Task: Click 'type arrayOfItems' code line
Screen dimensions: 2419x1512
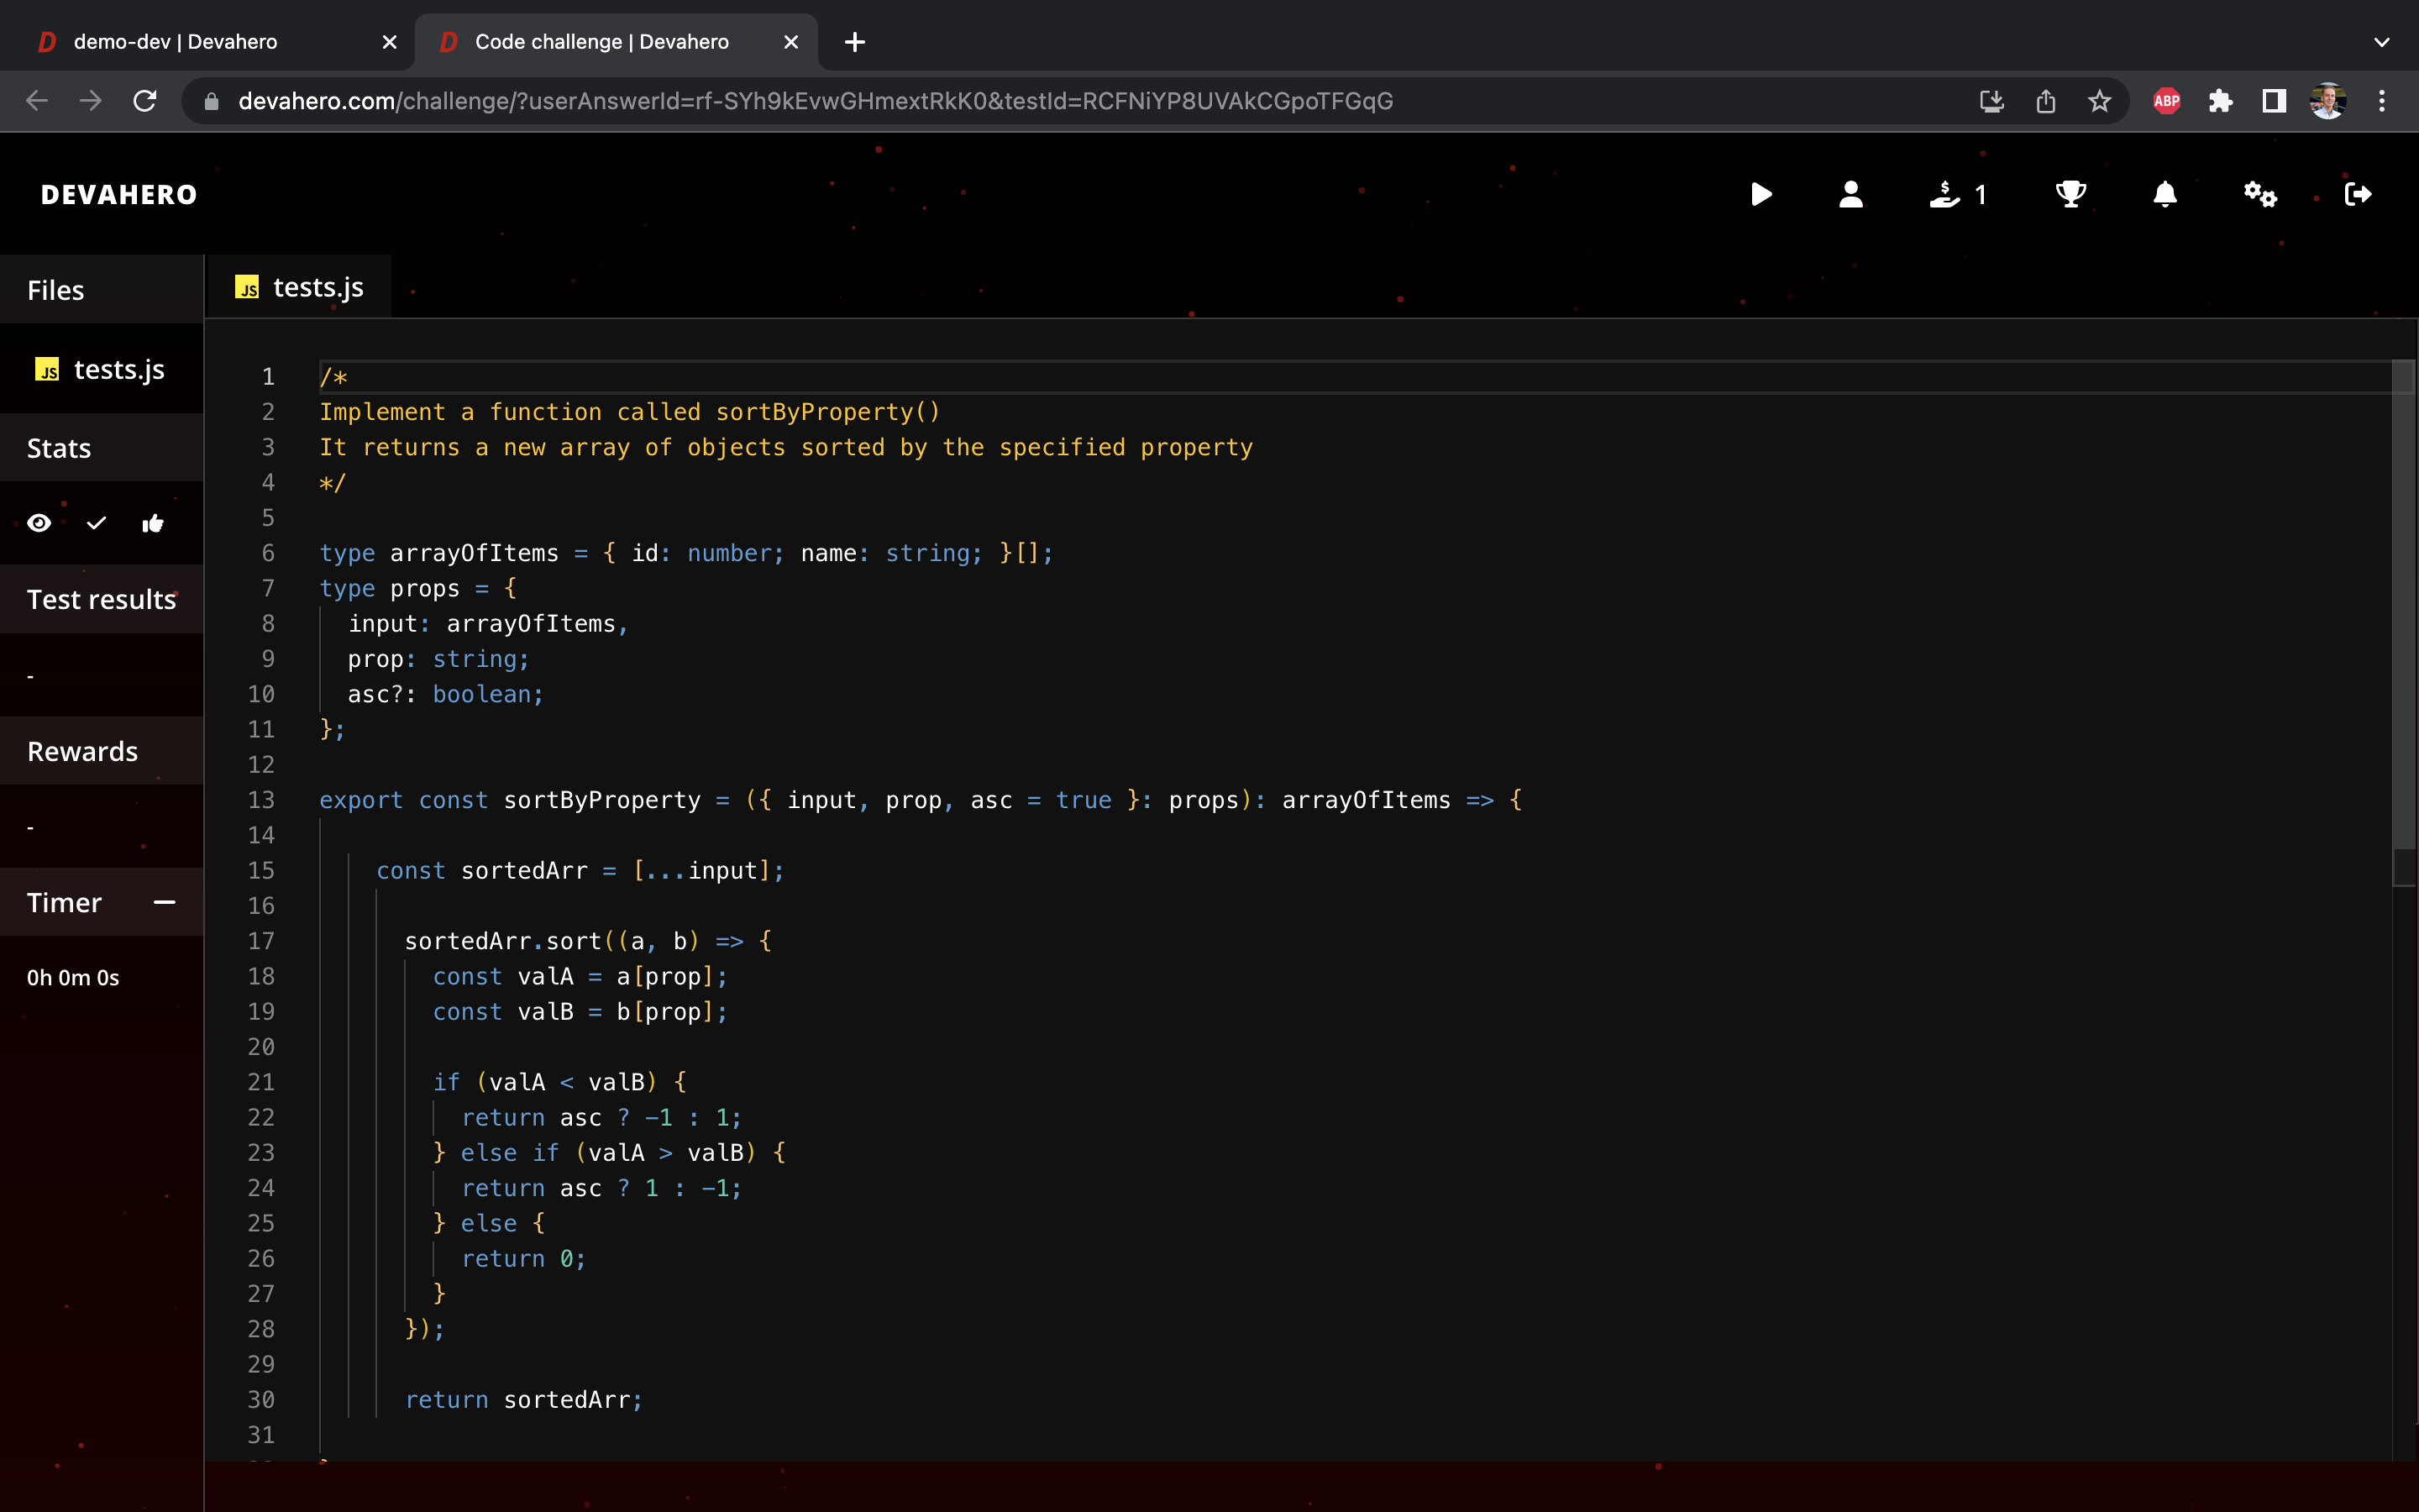Action: [685, 553]
